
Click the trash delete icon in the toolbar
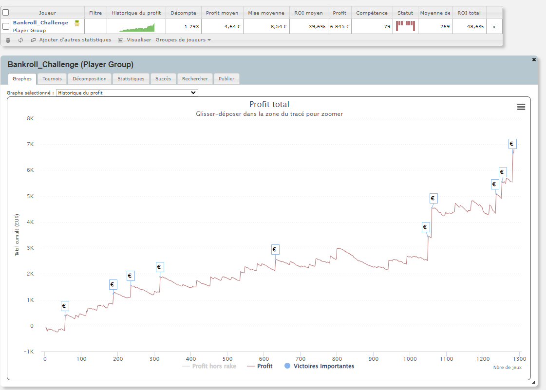click(8, 40)
